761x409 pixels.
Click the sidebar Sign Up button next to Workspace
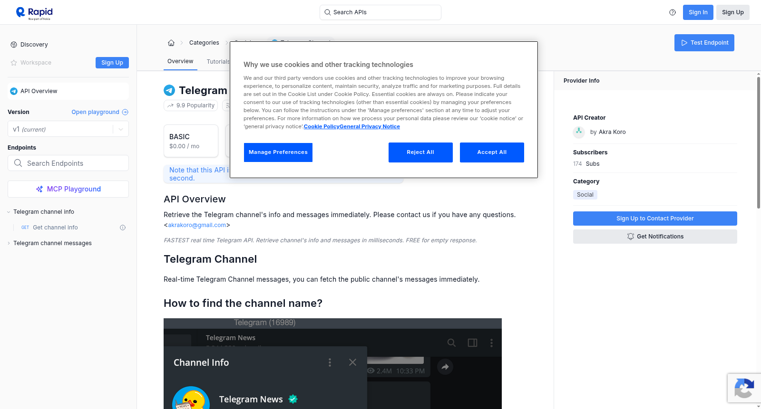[112, 63]
